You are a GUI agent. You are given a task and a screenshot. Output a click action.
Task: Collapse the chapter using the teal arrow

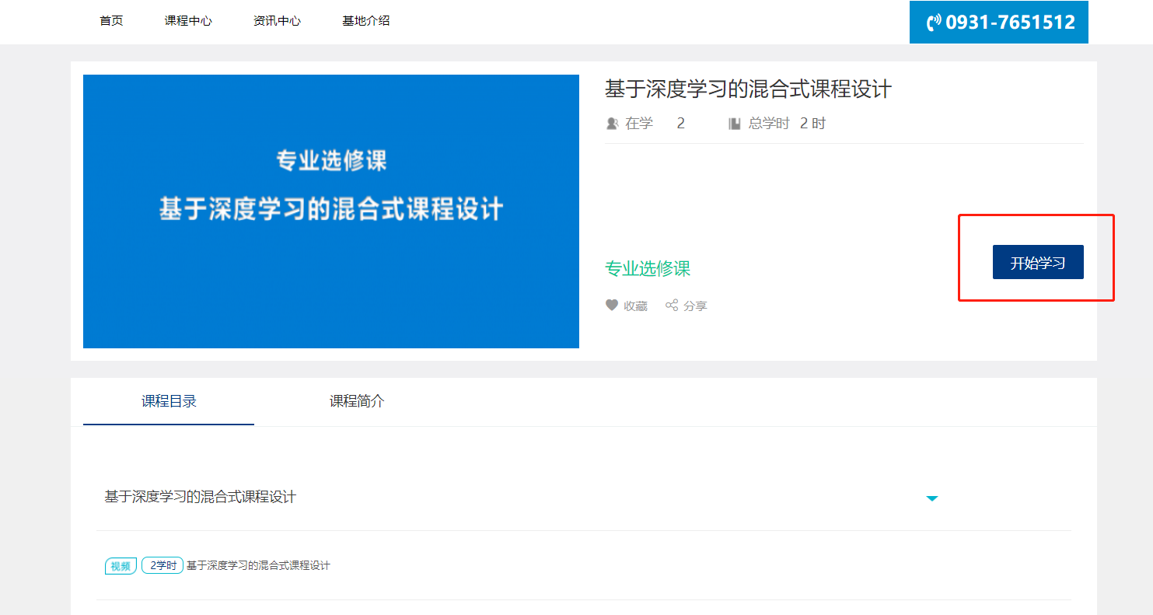click(x=932, y=498)
